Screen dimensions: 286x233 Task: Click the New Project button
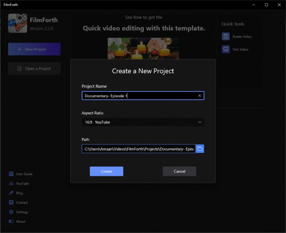coord(34,49)
